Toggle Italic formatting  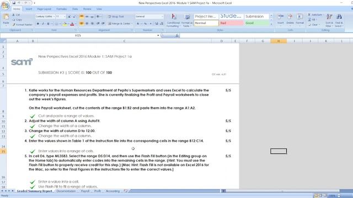pos(43,24)
